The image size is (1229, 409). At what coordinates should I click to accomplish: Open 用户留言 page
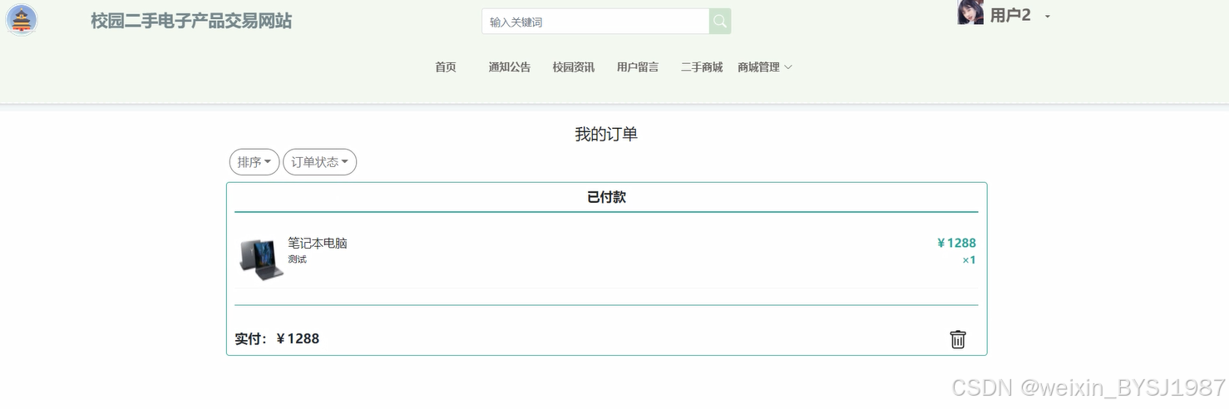(638, 67)
